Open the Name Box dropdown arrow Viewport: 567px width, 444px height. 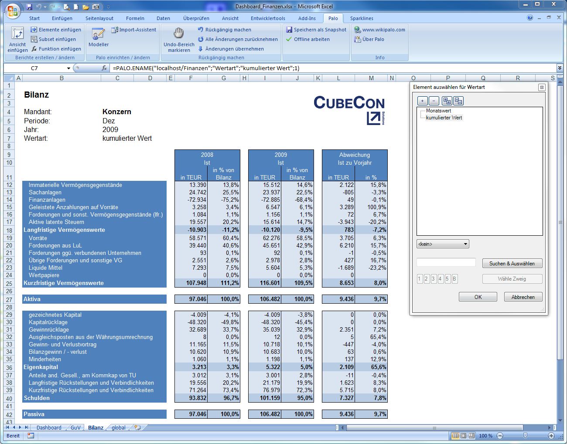click(68, 68)
